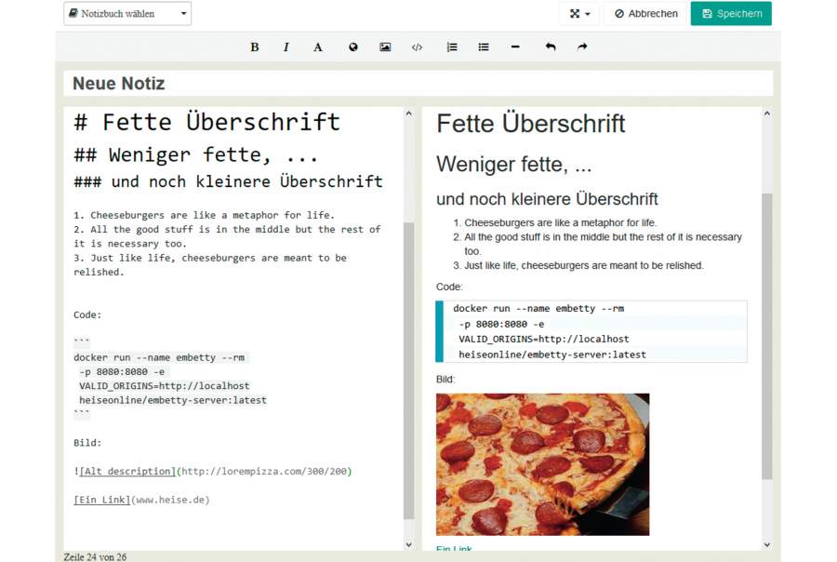The image size is (837, 562).
Task: Click the heading (A) formatting icon
Action: pos(318,47)
